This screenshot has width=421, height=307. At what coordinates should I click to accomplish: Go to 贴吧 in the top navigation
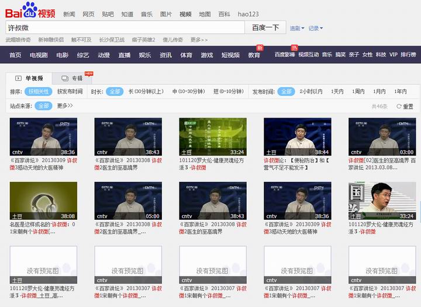[108, 14]
